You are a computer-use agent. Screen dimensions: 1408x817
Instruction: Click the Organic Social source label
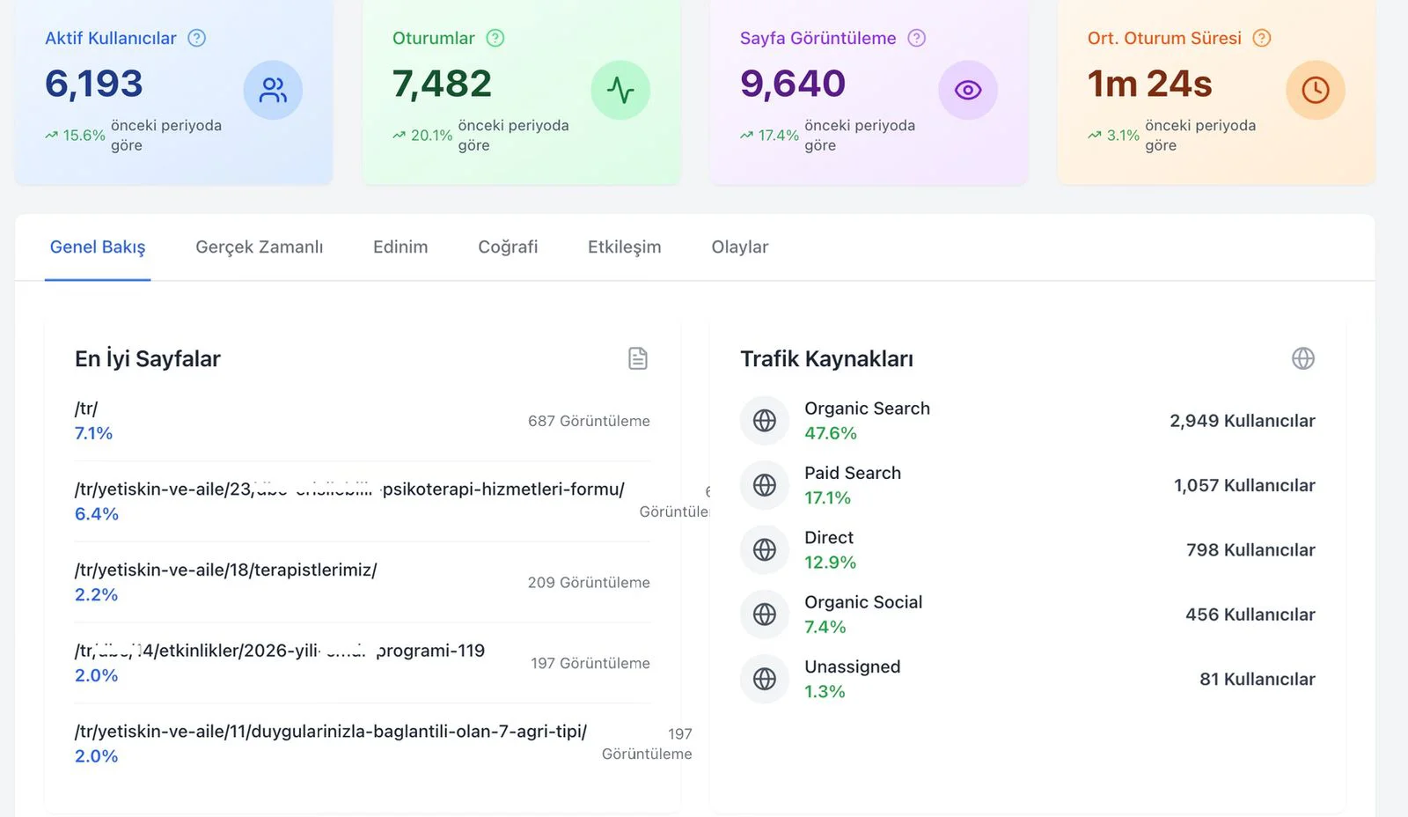[x=863, y=602]
